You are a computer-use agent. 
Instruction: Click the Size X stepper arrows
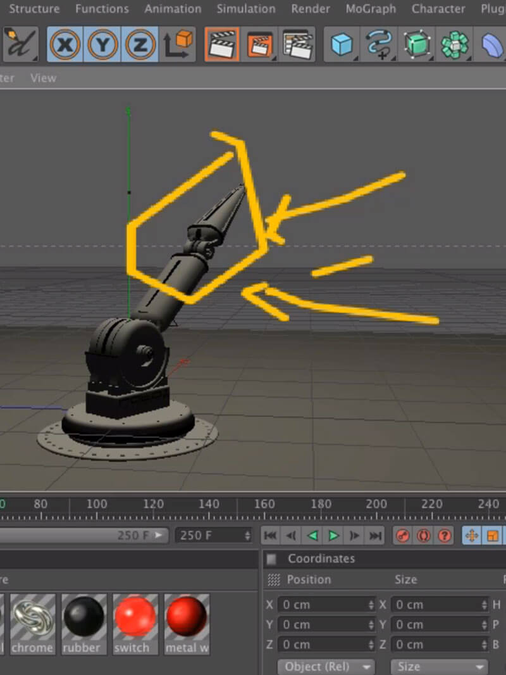pos(484,605)
